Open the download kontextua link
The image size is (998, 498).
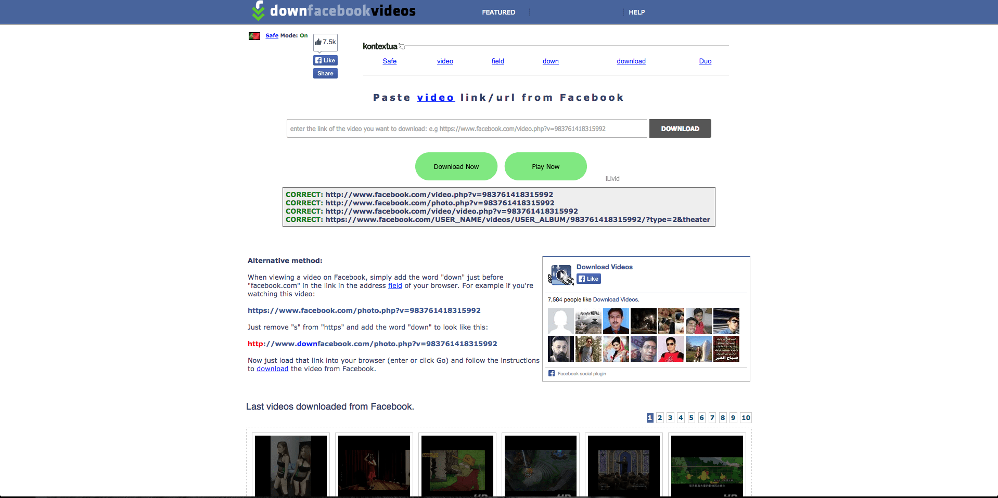[631, 61]
